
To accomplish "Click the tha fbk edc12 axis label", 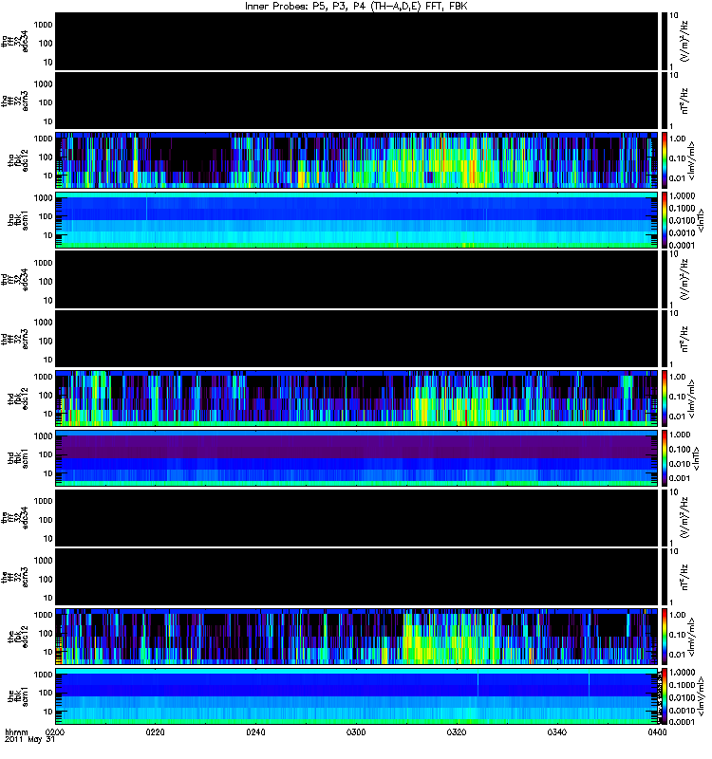I will pyautogui.click(x=18, y=161).
